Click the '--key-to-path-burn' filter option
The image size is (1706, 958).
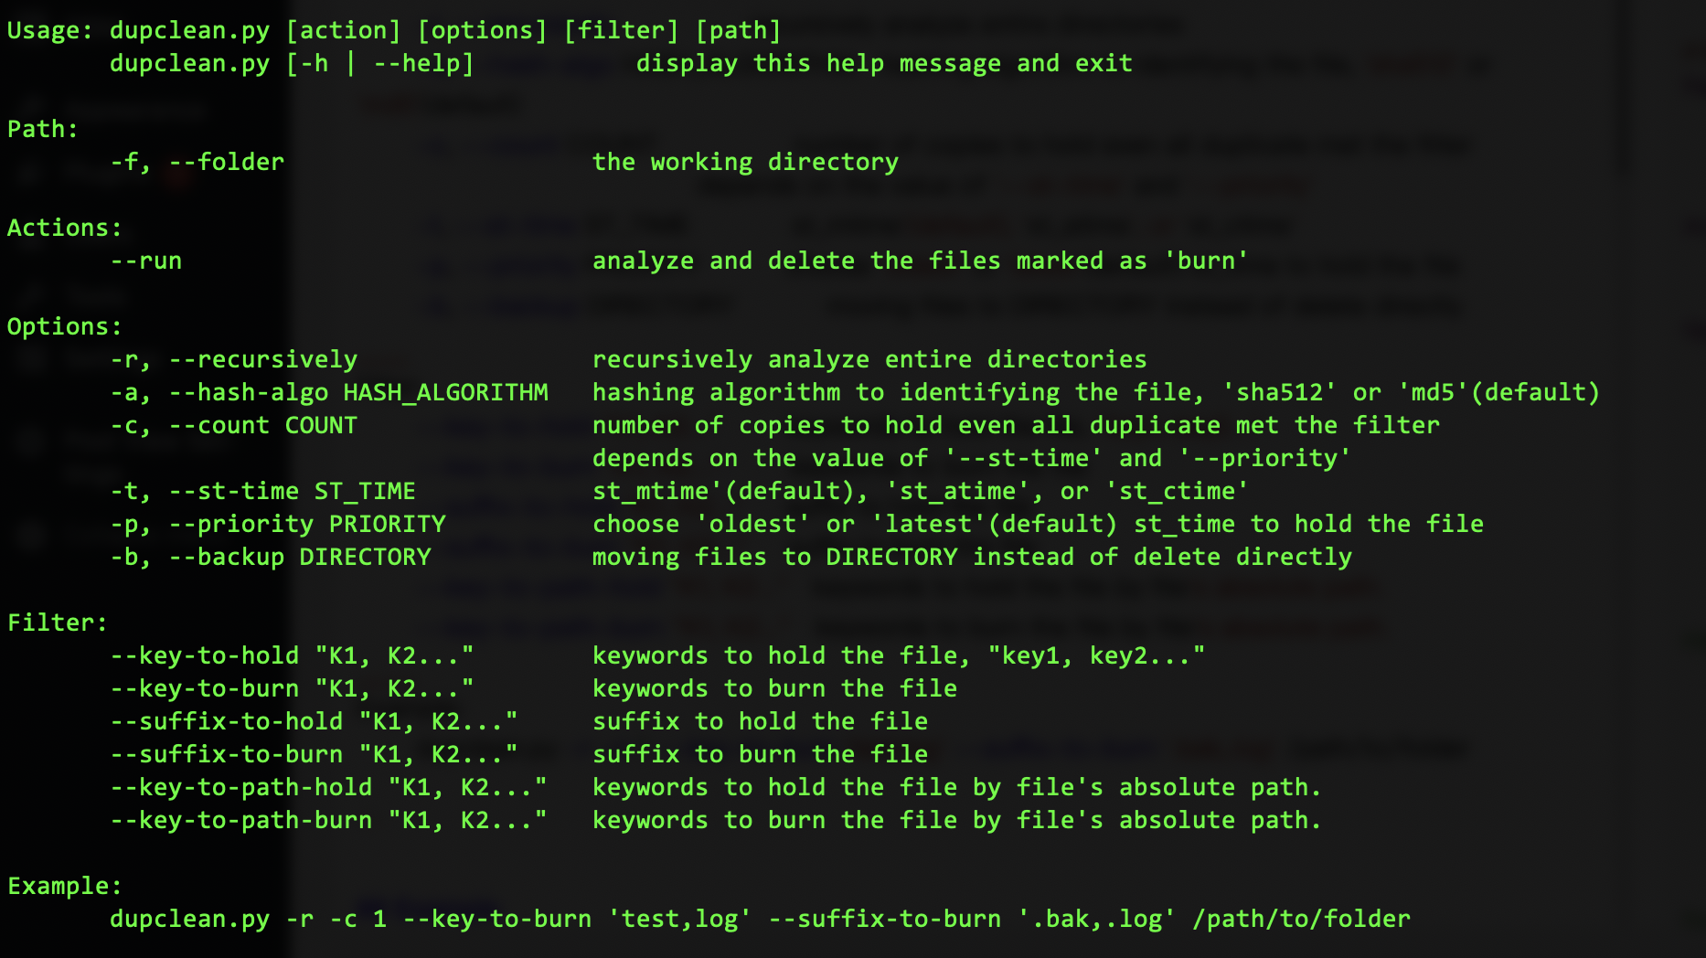[241, 821]
